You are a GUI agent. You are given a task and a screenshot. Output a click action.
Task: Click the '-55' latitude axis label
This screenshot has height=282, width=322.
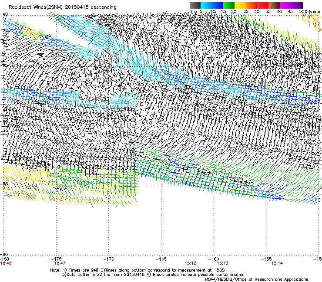(x=4, y=184)
